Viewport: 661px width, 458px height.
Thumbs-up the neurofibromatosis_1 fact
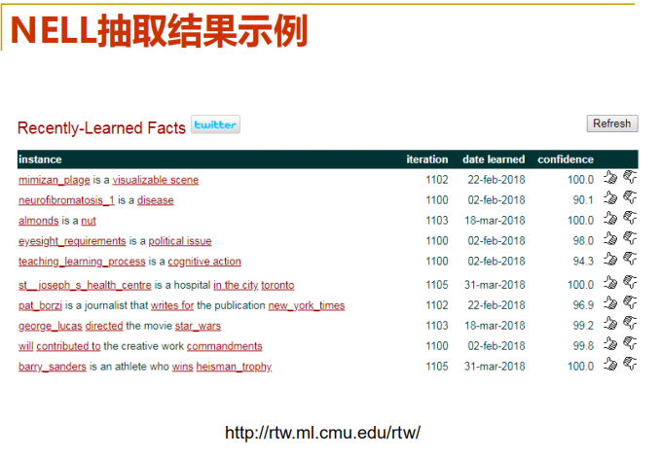609,198
